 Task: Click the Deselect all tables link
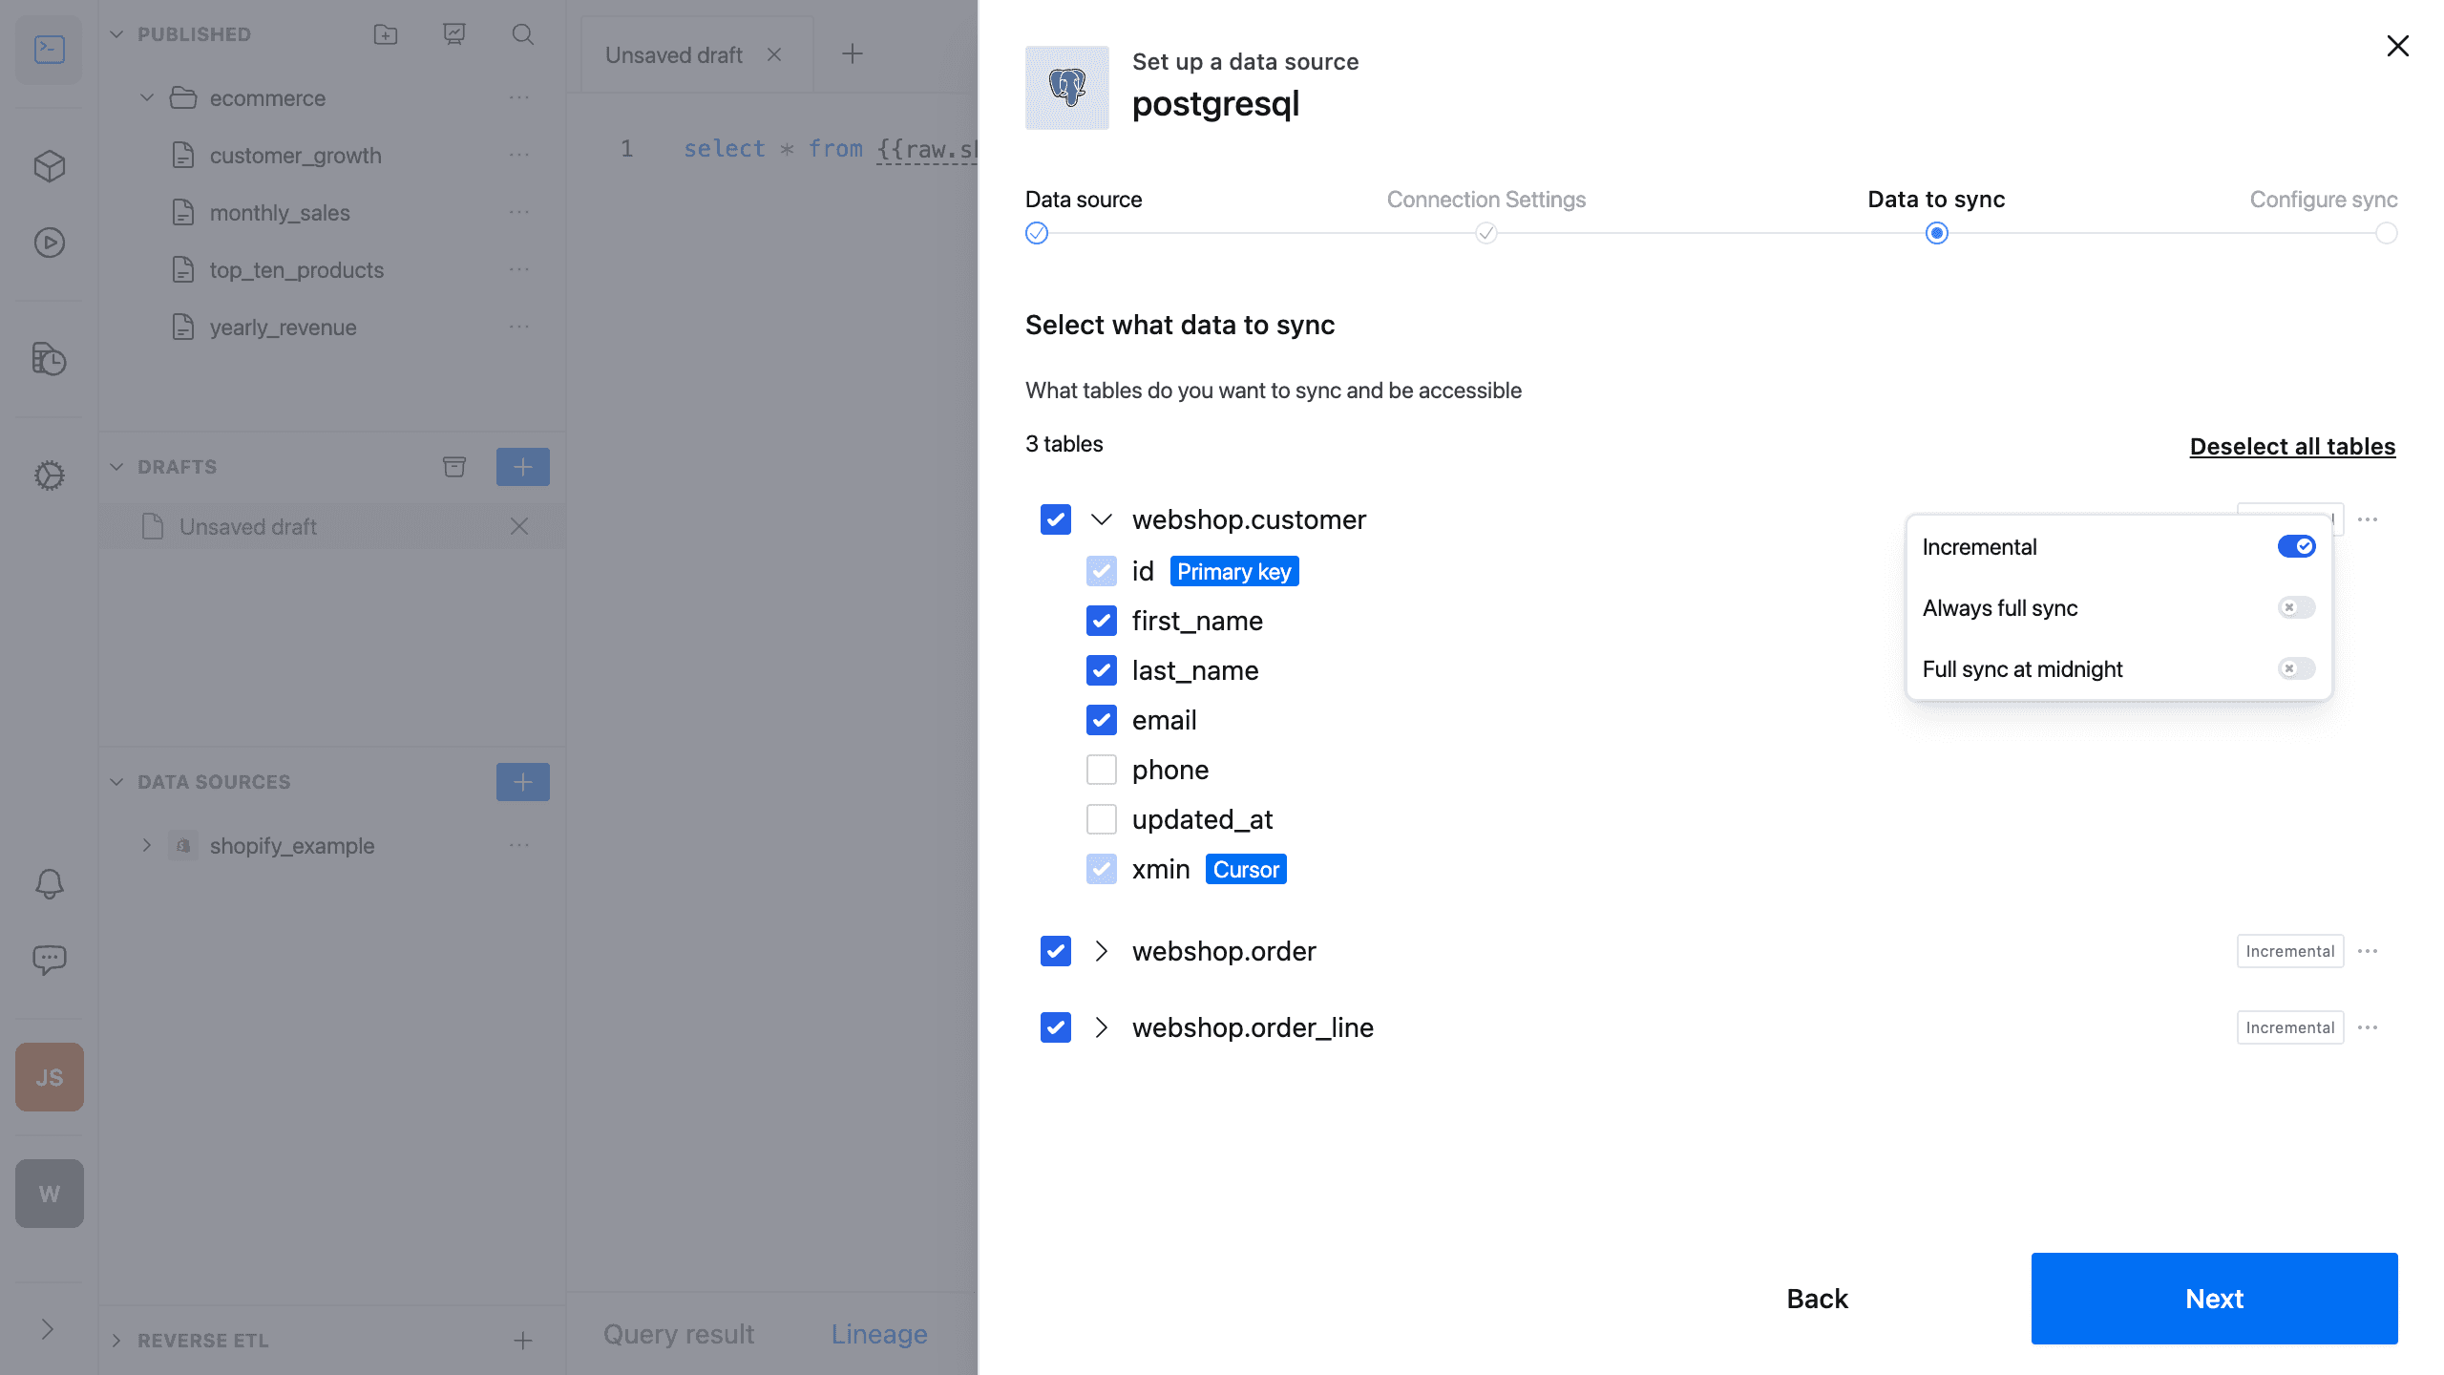(x=2292, y=446)
